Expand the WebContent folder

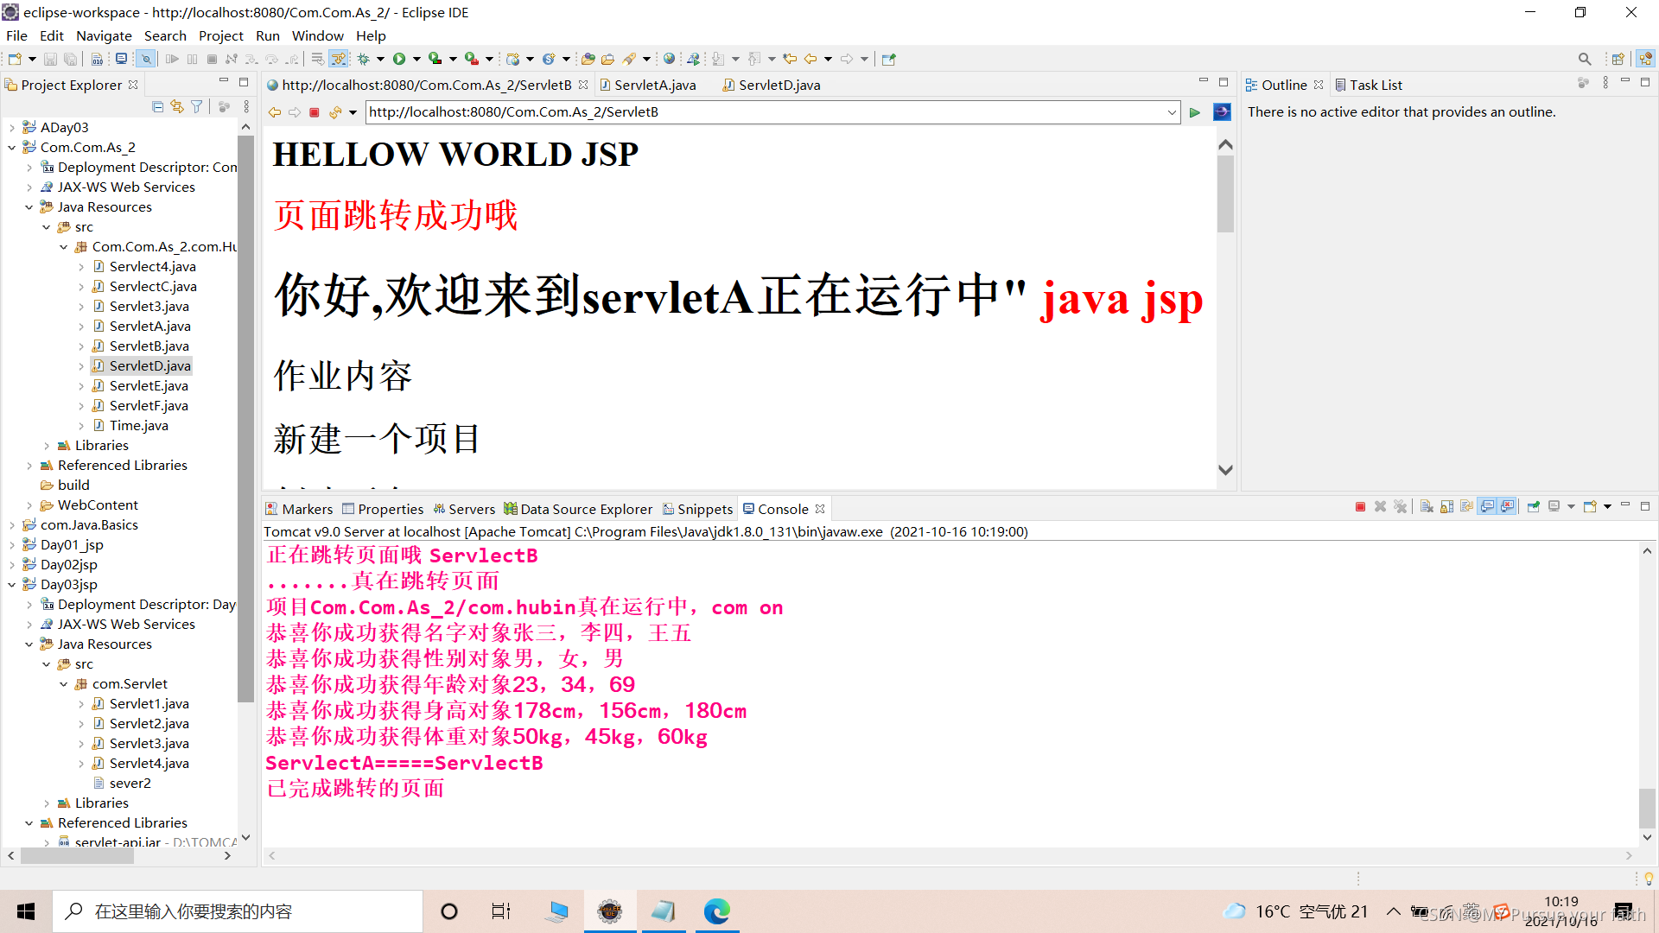29,505
